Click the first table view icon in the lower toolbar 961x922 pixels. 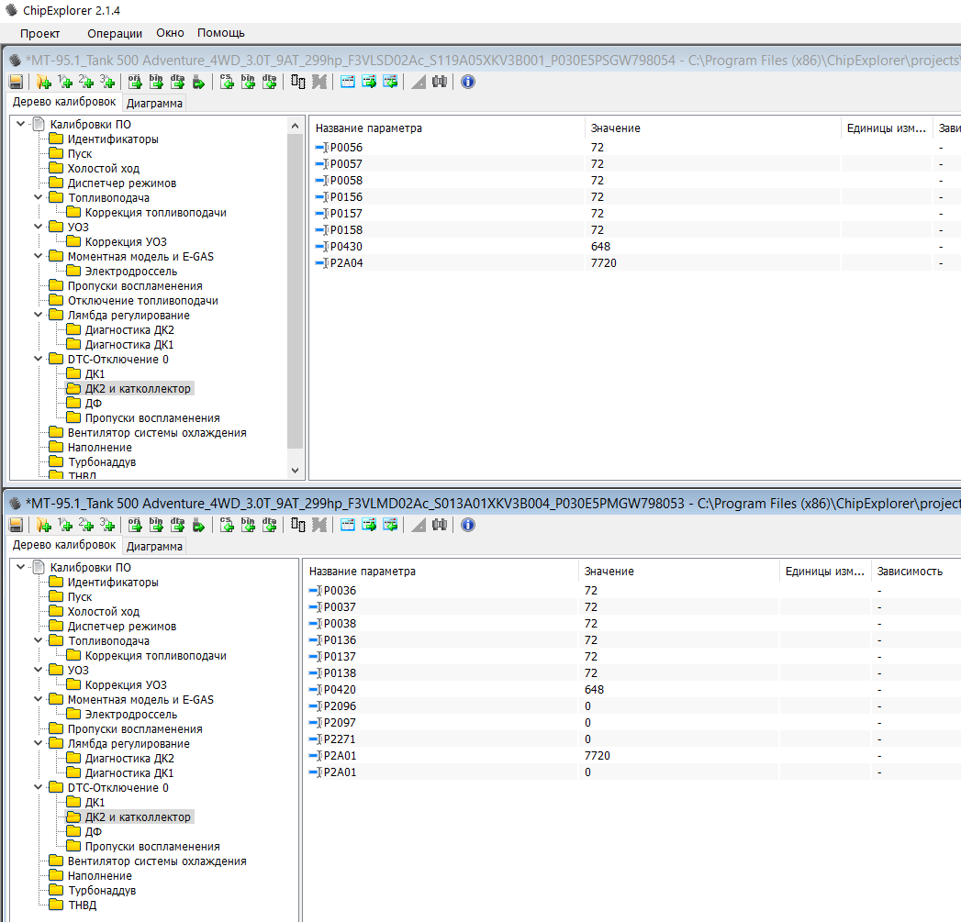point(348,525)
